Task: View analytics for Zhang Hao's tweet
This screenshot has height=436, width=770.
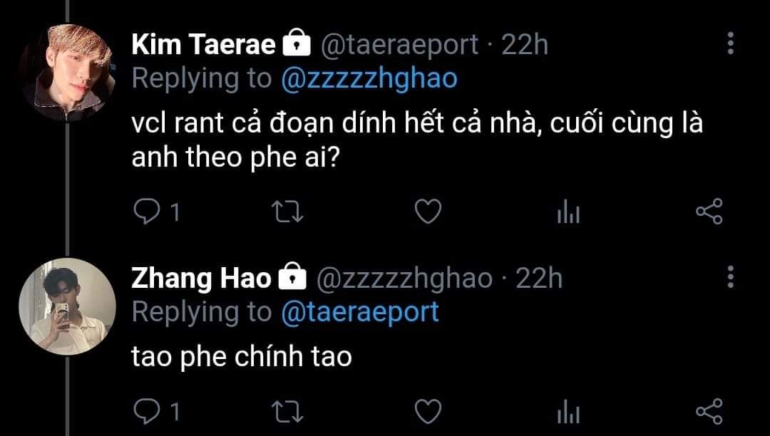Action: point(568,412)
